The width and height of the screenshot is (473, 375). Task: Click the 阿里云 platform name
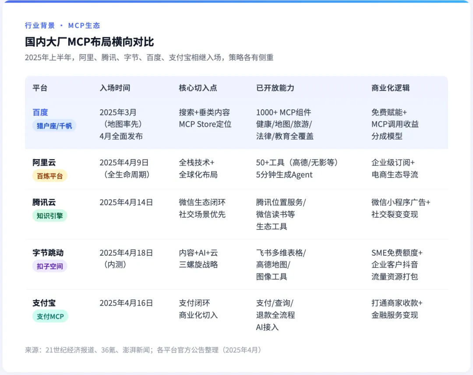(x=44, y=163)
